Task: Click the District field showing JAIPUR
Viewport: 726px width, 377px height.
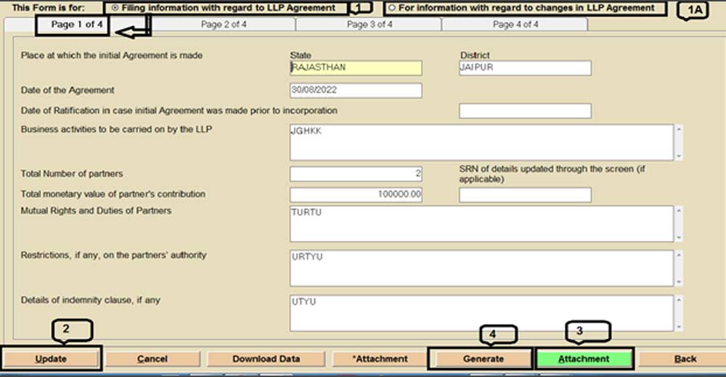Action: 524,67
